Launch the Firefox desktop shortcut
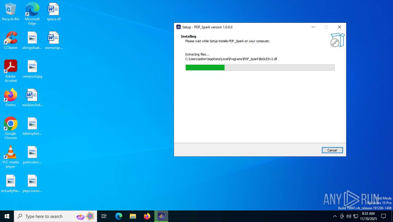Image resolution: width=393 pixels, height=222 pixels. [11, 98]
